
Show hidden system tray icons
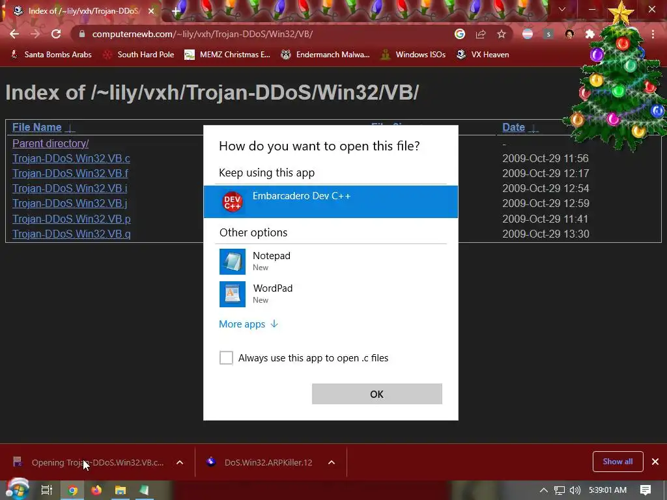pyautogui.click(x=543, y=490)
